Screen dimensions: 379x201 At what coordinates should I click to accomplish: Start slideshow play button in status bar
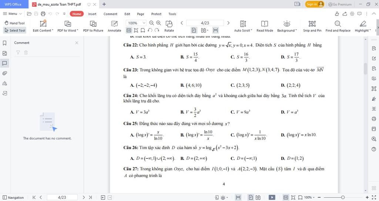(272, 197)
